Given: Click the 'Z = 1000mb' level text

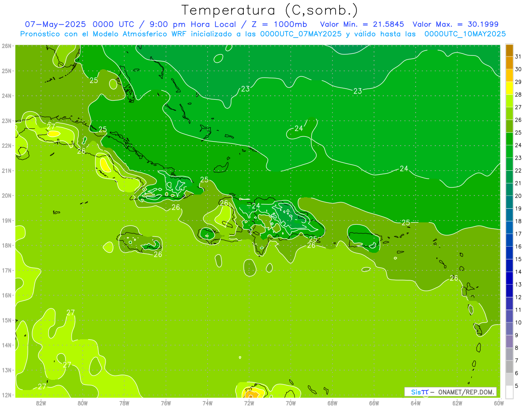Looking at the screenshot, I should [x=279, y=24].
